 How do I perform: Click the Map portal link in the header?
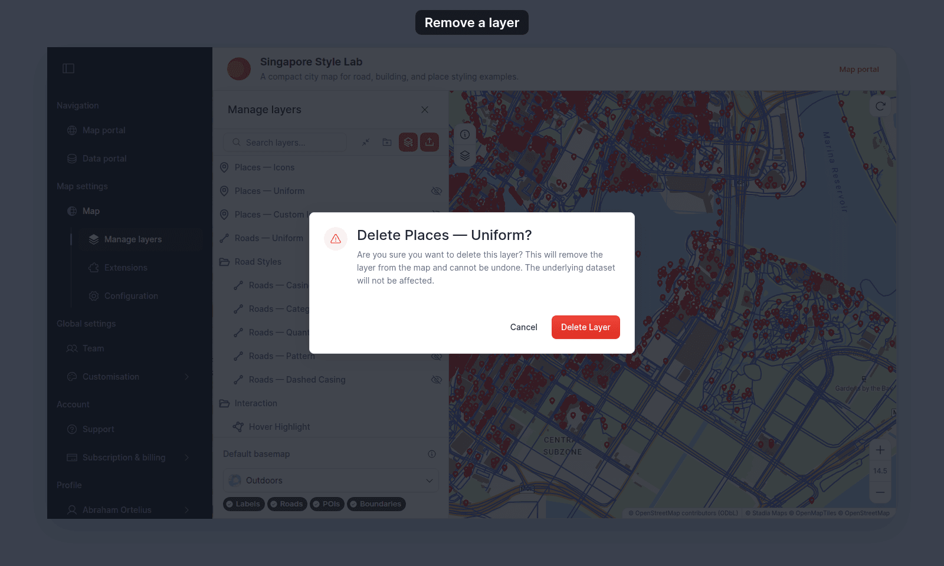[x=859, y=69]
